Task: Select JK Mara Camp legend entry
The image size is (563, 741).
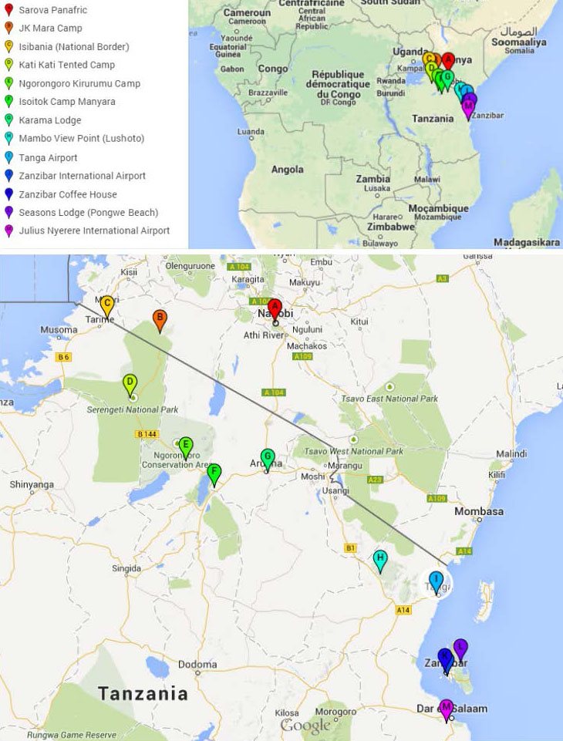Action: (50, 29)
